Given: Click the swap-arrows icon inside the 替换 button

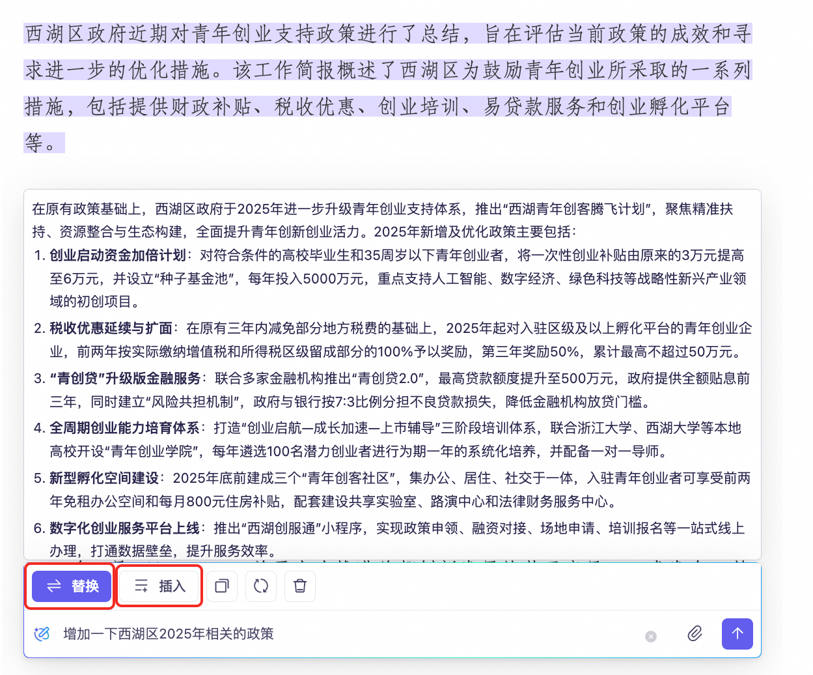Looking at the screenshot, I should coord(54,586).
